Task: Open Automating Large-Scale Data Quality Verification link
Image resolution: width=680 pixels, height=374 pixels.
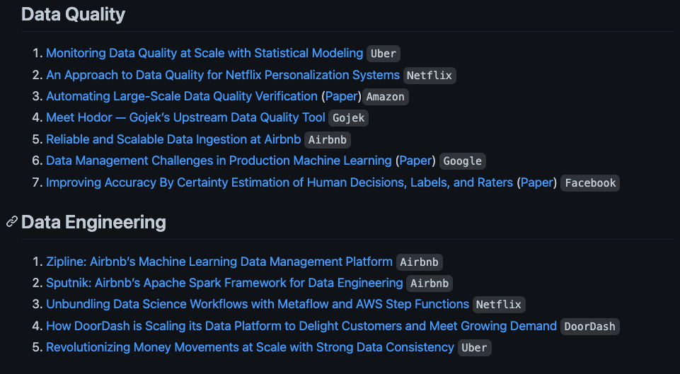Action: click(182, 96)
